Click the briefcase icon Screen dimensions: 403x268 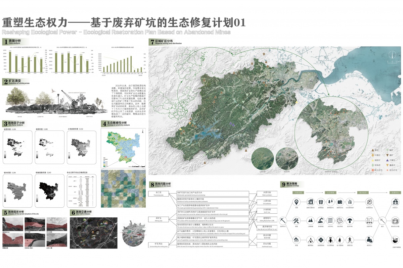pos(395,220)
